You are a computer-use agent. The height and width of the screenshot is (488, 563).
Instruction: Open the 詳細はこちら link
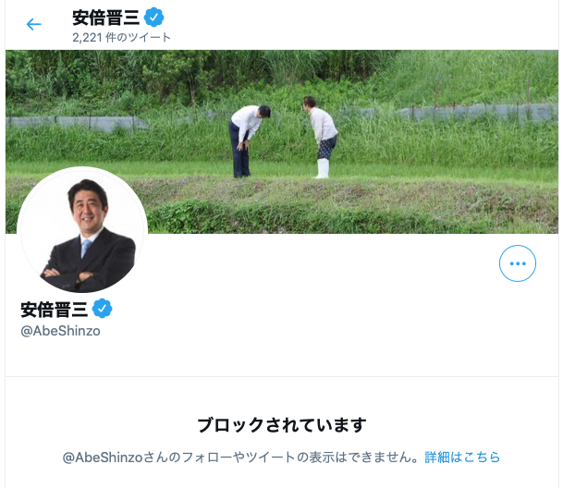pos(462,457)
